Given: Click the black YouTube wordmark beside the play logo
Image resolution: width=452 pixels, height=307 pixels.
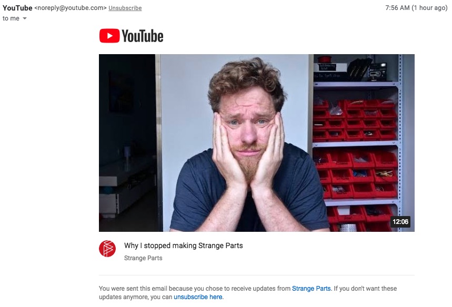Looking at the screenshot, I should click(x=143, y=36).
